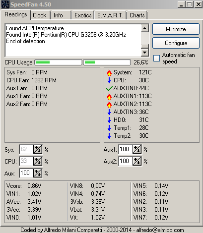The height and width of the screenshot is (233, 203).
Task: Click the Aux2 fan speed spinner arrows
Action: (x=137, y=161)
